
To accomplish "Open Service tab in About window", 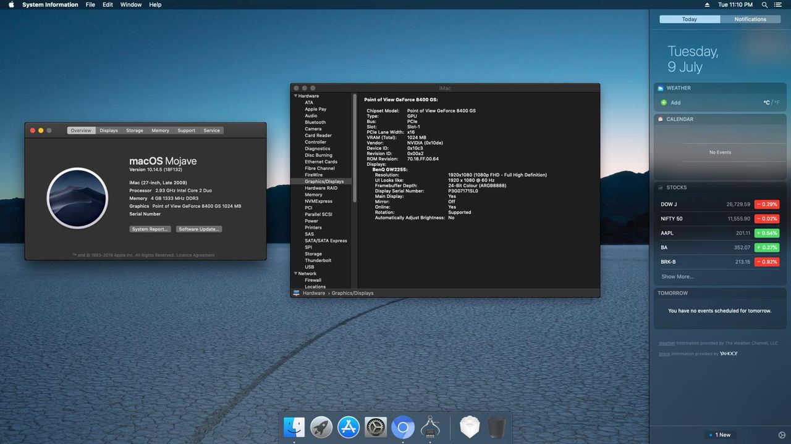I will (x=211, y=131).
